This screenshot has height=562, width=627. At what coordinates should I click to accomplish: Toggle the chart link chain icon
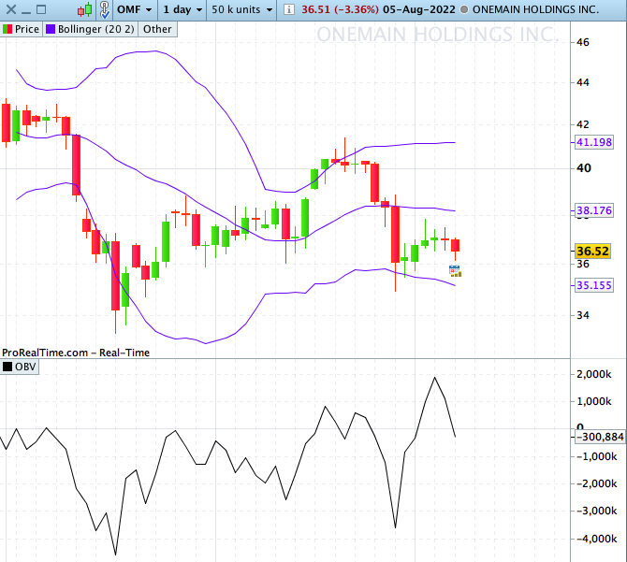(105, 9)
